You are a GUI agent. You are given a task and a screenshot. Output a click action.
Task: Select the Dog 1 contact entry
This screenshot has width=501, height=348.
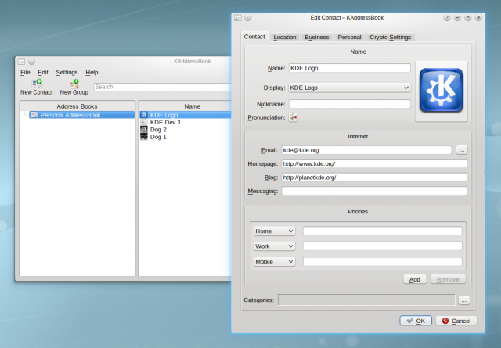158,137
